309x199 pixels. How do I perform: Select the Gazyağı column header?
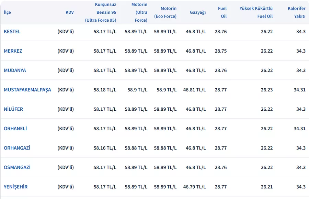(198, 12)
